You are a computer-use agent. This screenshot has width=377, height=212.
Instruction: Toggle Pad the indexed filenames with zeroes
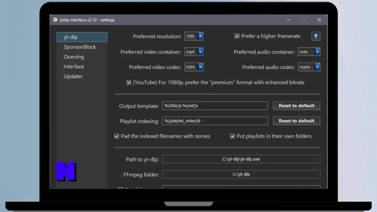(x=117, y=136)
